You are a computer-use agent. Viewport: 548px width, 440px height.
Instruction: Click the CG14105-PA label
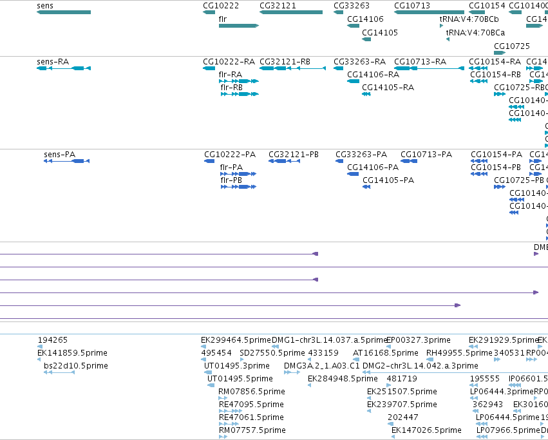coord(388,180)
